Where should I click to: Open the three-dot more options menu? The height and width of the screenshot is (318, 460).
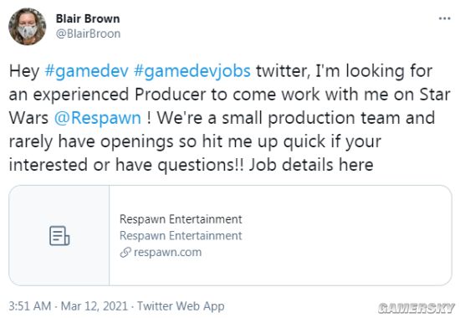444,18
